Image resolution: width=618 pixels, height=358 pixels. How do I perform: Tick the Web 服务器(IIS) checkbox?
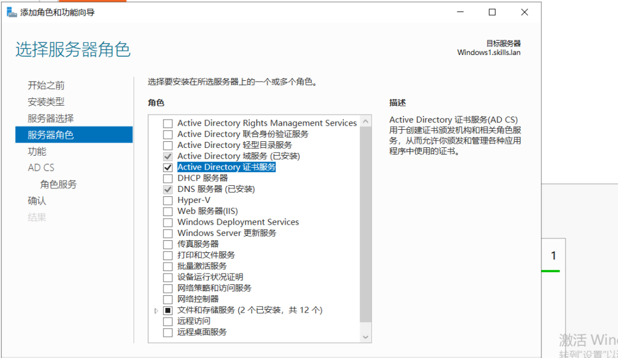(168, 211)
